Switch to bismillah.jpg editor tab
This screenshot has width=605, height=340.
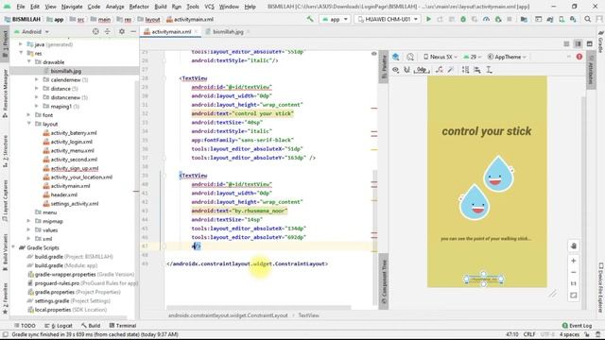(228, 31)
